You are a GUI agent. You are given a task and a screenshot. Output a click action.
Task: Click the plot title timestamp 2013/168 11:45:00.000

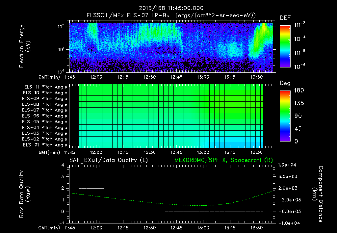[171, 8]
